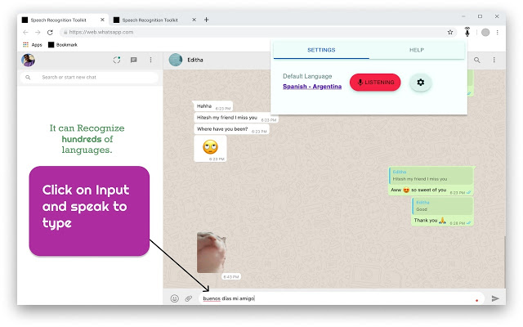The height and width of the screenshot is (327, 523).
Task: Open extension settings gear button
Action: coord(421,83)
